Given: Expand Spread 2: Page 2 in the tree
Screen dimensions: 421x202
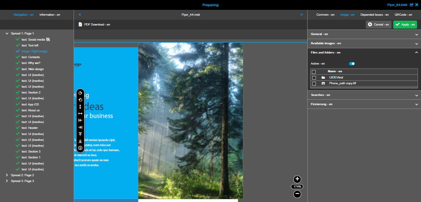Looking at the screenshot, I should pos(7,175).
